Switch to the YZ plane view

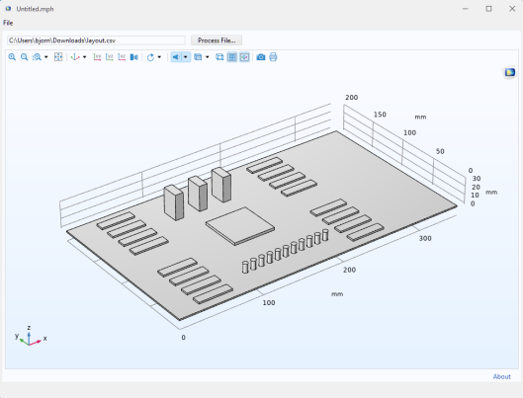tap(110, 57)
